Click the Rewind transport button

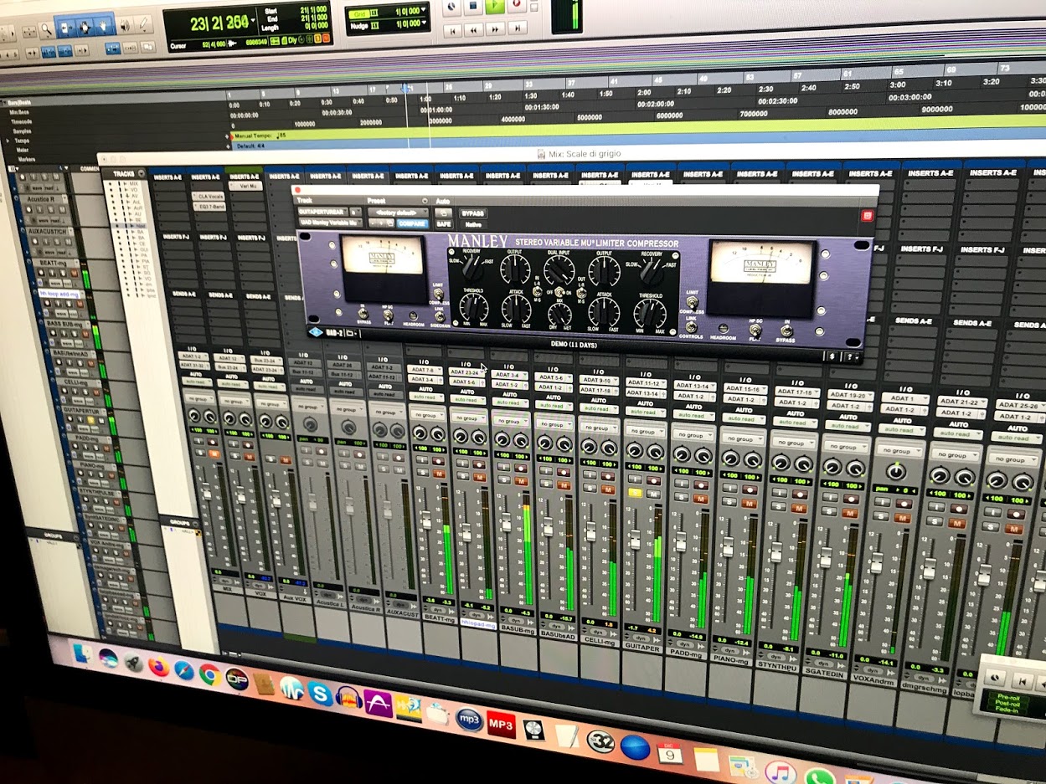pos(473,30)
